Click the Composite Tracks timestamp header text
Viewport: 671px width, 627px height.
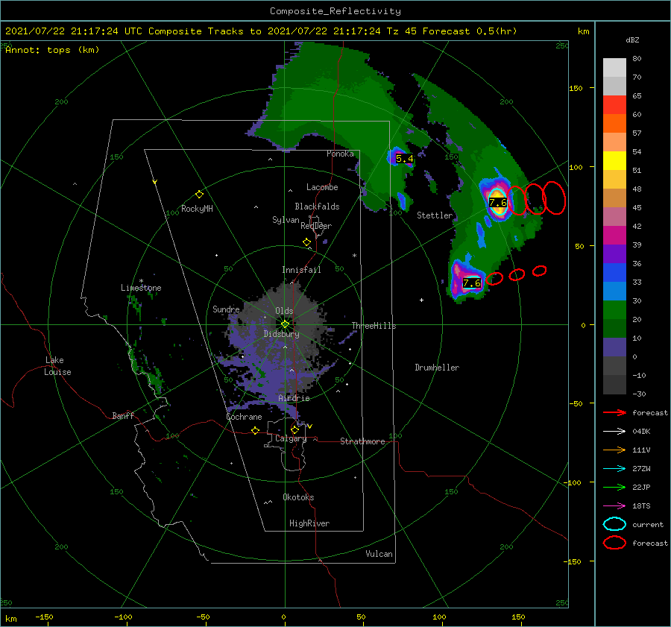point(261,31)
